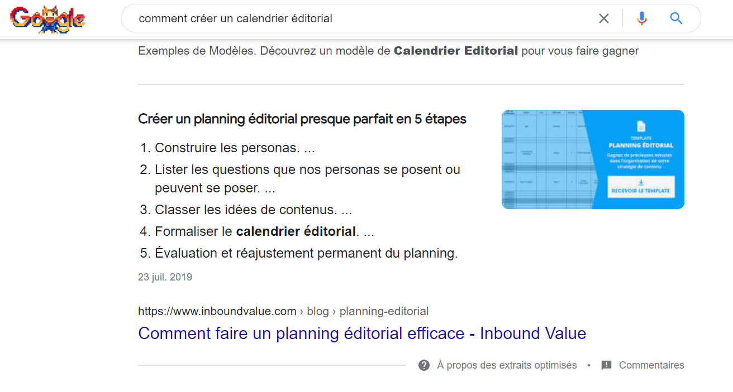The height and width of the screenshot is (392, 733).
Task: Start voice search with the microphone
Action: pyautogui.click(x=642, y=18)
